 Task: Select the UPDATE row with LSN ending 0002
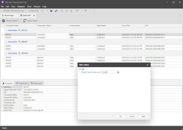(93, 57)
